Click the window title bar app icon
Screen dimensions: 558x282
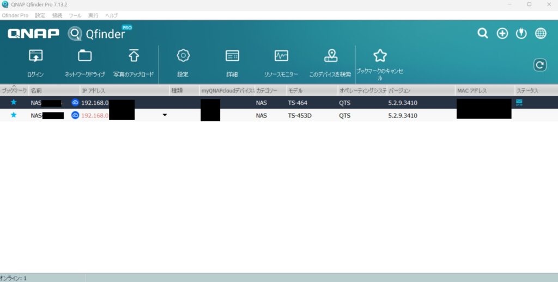[x=5, y=4]
